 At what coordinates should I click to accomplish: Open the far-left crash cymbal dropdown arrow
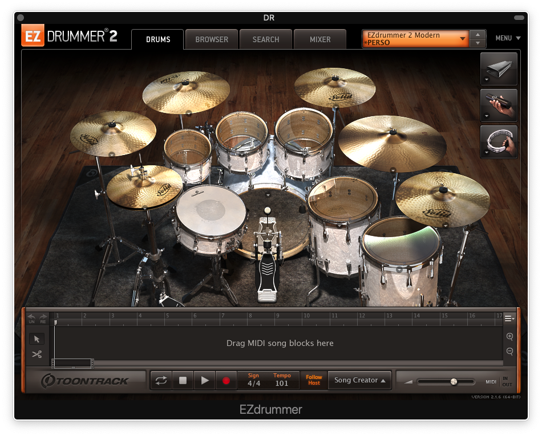point(111,154)
